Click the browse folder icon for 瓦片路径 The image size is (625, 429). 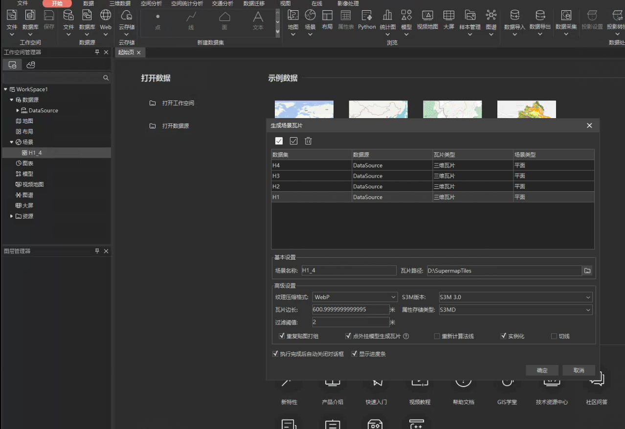click(x=588, y=271)
